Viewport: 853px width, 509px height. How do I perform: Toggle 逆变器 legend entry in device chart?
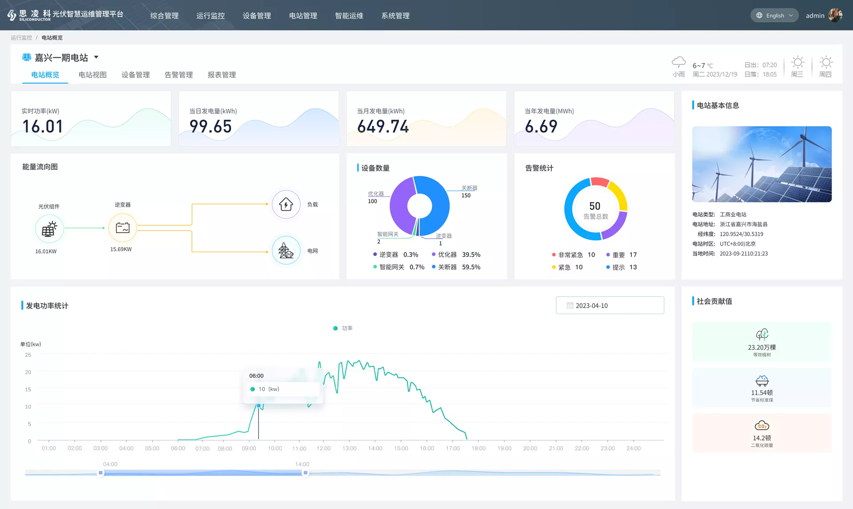point(395,254)
